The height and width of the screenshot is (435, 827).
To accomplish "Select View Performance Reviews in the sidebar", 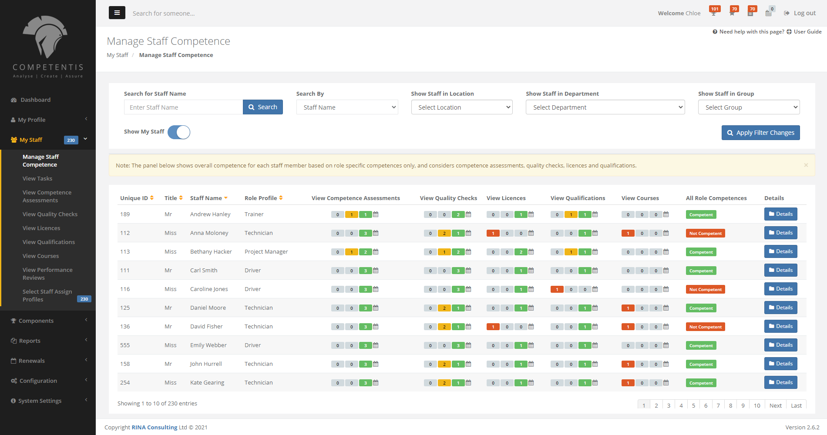I will (47, 274).
